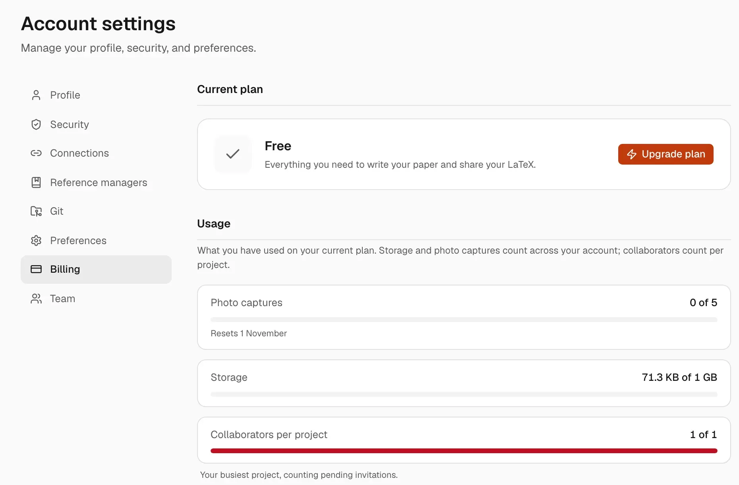Click the Profile person icon
Image resolution: width=739 pixels, height=485 pixels.
point(36,95)
